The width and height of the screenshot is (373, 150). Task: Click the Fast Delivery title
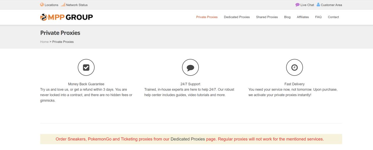point(295,84)
